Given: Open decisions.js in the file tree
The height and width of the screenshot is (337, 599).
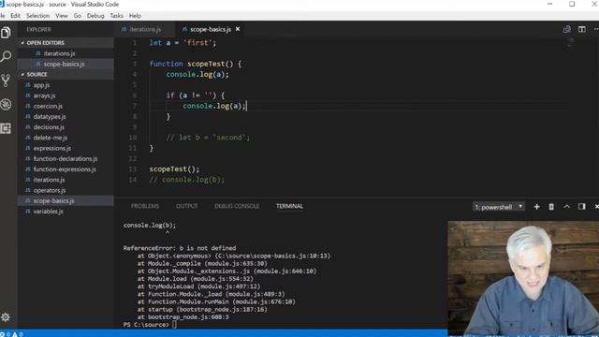Looking at the screenshot, I should [x=66, y=127].
